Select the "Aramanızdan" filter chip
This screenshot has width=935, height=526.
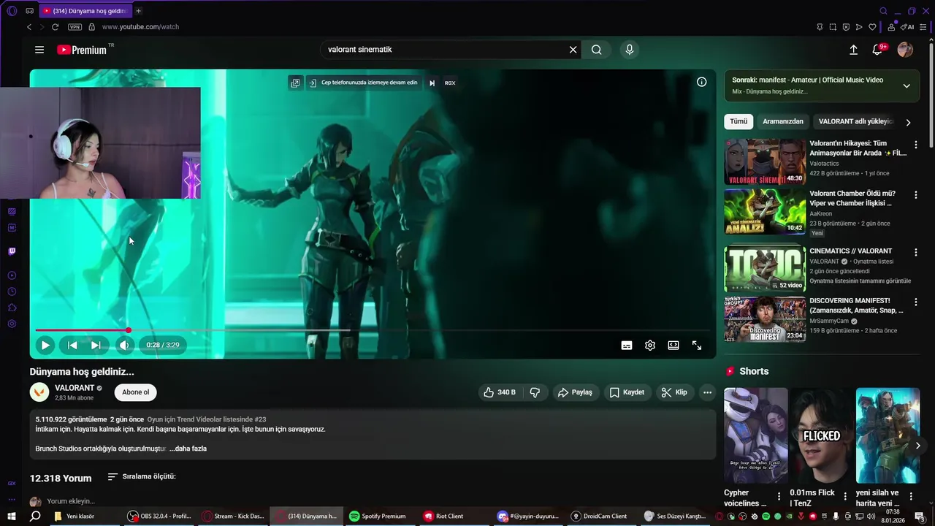[x=782, y=121]
